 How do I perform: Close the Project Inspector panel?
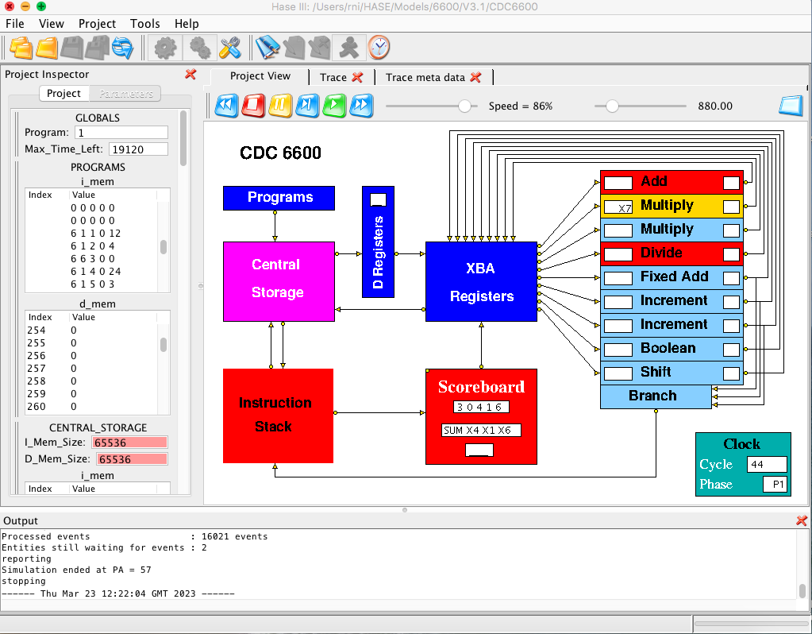tap(190, 75)
